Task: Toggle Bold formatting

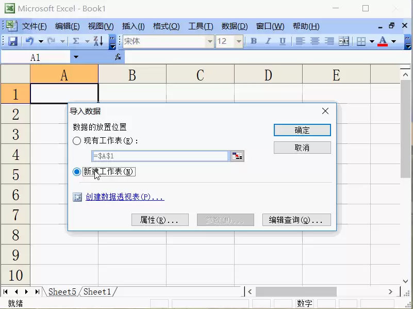Action: pyautogui.click(x=254, y=41)
